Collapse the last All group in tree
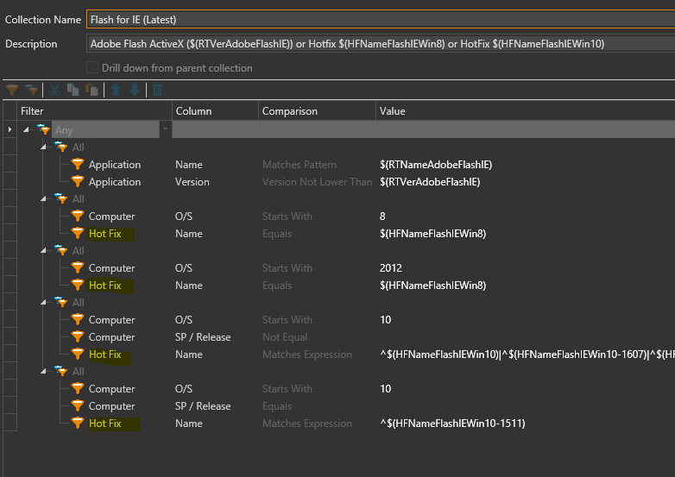The height and width of the screenshot is (477, 675). tap(43, 372)
